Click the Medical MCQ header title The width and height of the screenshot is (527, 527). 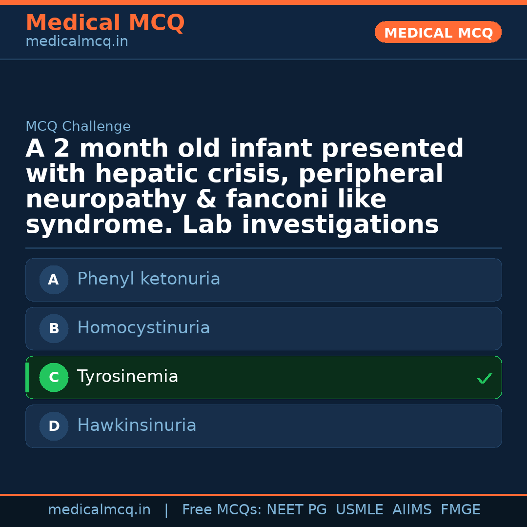105,23
